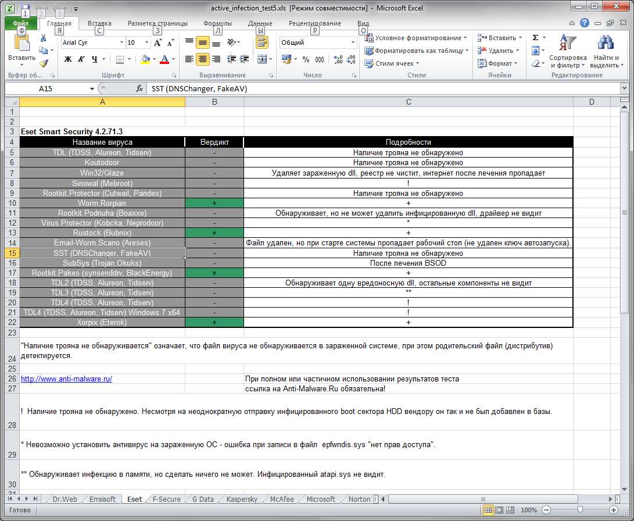Open the Формат cells menu
The width and height of the screenshot is (634, 521).
pos(497,63)
